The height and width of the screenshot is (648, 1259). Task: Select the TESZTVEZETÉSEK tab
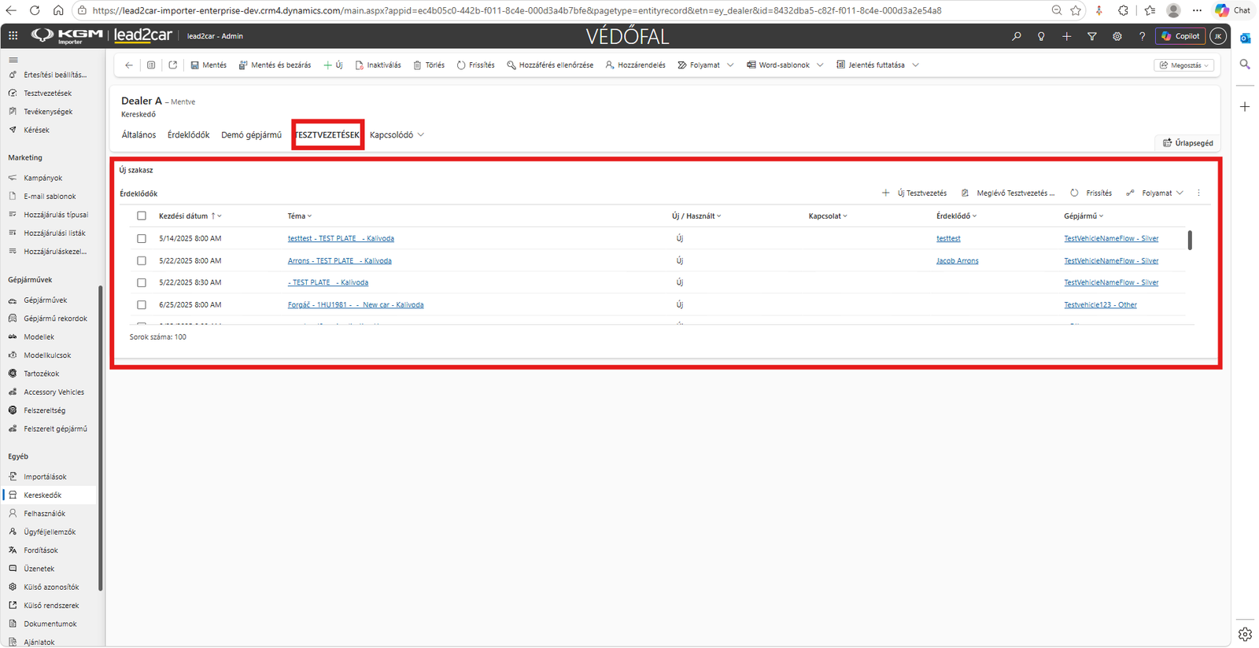[x=327, y=135]
